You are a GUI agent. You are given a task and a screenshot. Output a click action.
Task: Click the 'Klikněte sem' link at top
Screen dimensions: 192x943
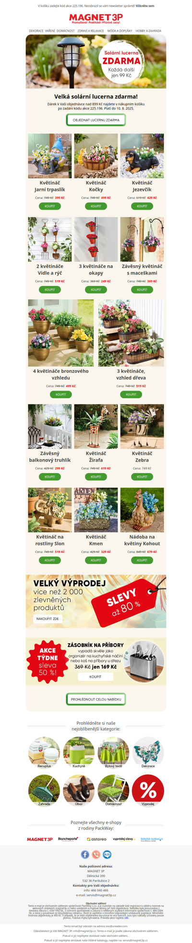(x=145, y=6)
